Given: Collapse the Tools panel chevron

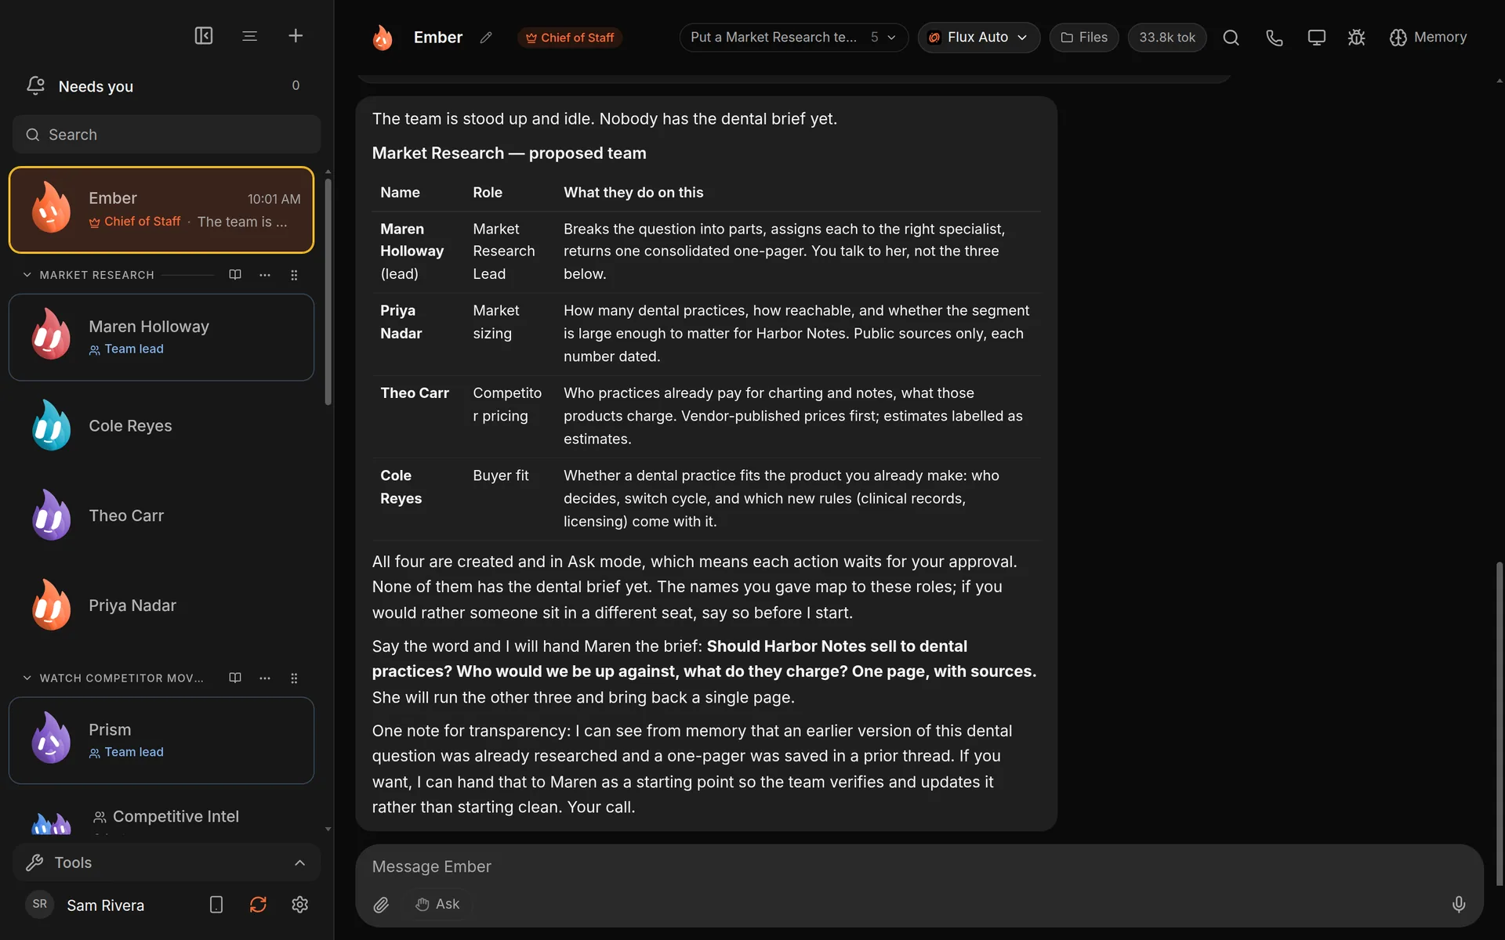Looking at the screenshot, I should (x=299, y=862).
